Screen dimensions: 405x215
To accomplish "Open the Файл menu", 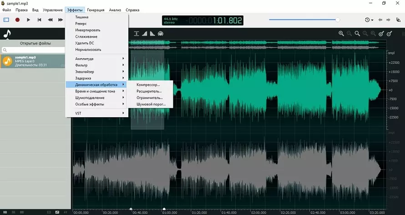I will click(x=7, y=10).
